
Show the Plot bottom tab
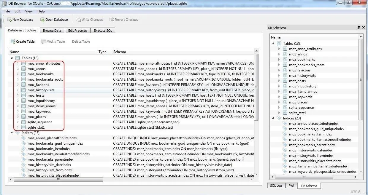(x=291, y=186)
